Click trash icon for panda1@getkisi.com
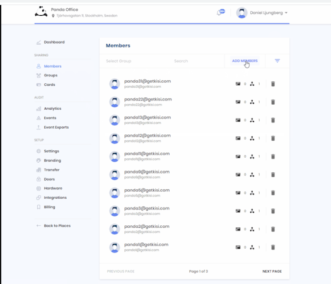The image size is (331, 284). click(x=273, y=247)
